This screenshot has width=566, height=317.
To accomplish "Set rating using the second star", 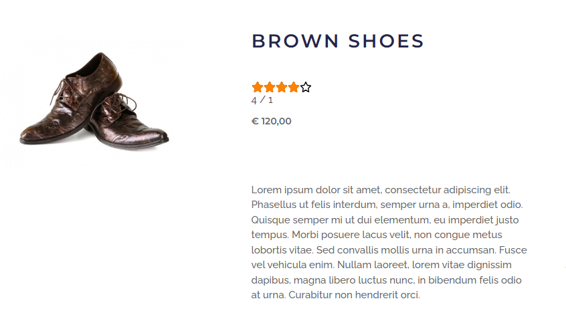I will (x=269, y=87).
